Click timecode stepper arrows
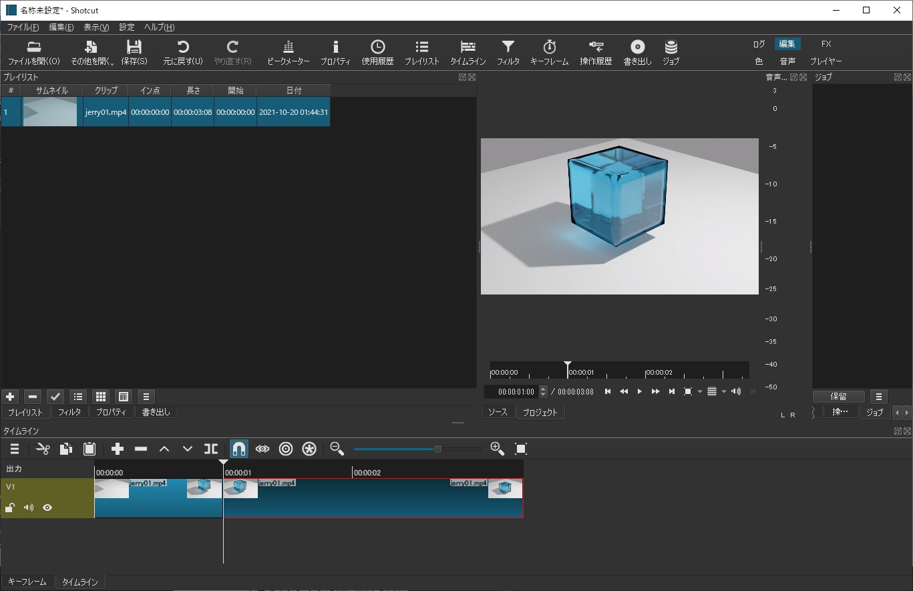 [x=543, y=391]
